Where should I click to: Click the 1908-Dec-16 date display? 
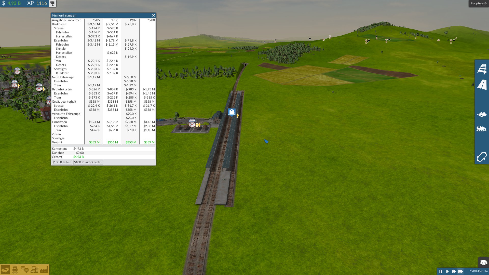(x=479, y=271)
